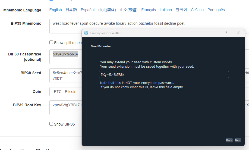Click Back in the wallet dialog
The width and height of the screenshot is (249, 150).
(229, 140)
